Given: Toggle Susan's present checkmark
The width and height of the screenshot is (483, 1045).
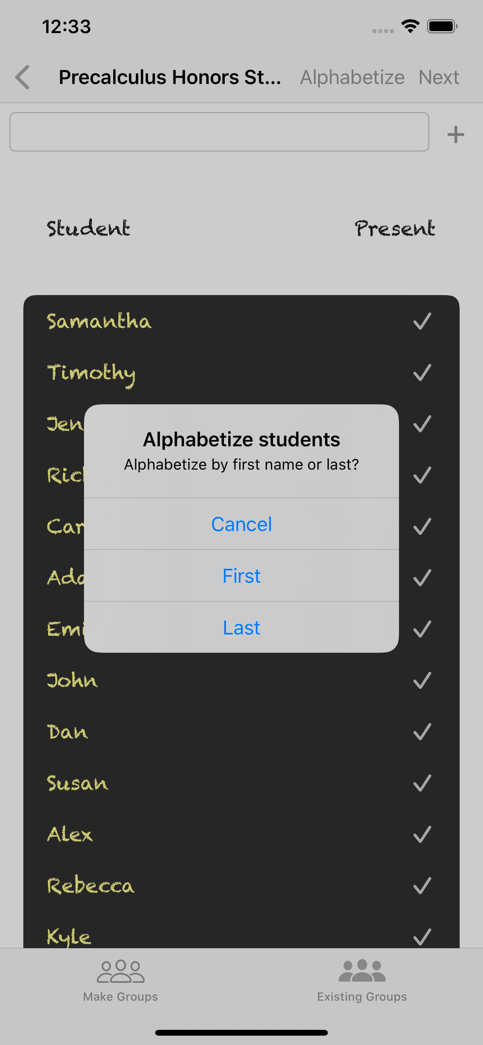Looking at the screenshot, I should tap(422, 783).
